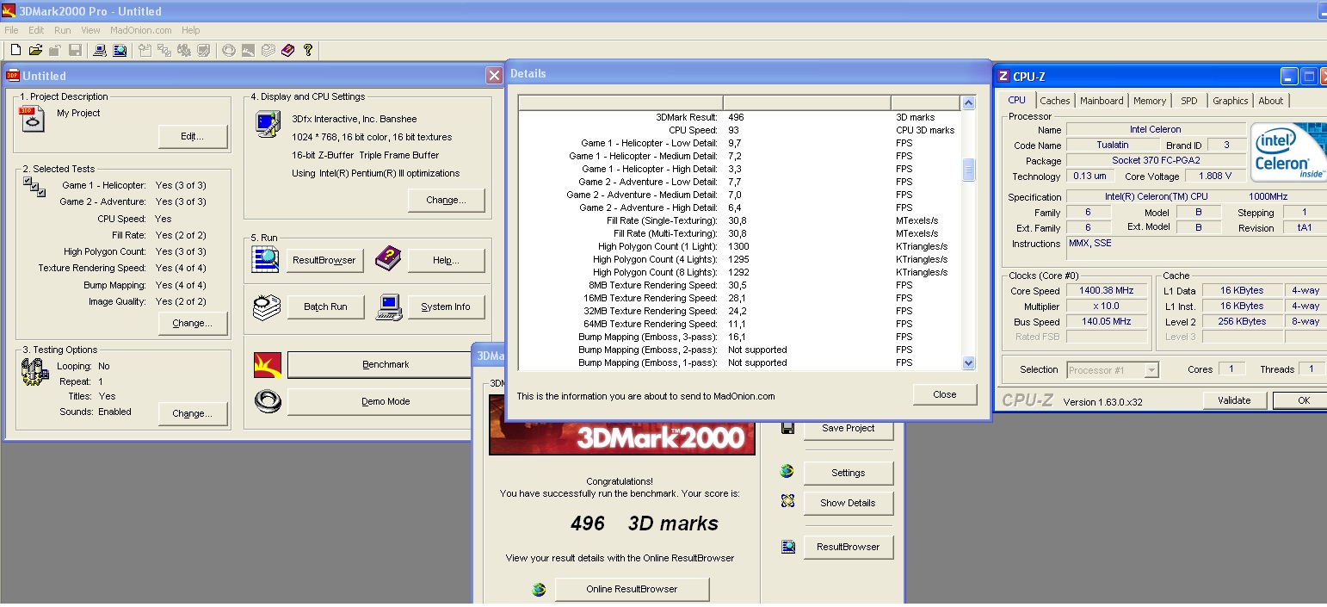Click the floppy icon beside Save Project
Image resolution: width=1327 pixels, height=607 pixels.
pos(787,428)
